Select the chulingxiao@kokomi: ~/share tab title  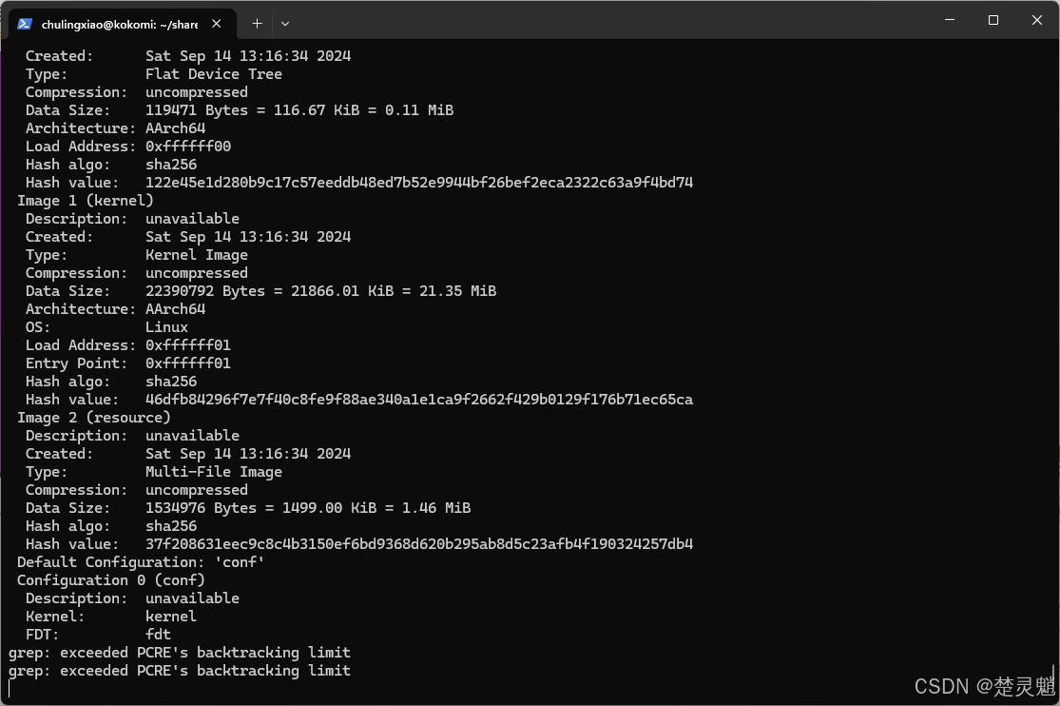(120, 25)
